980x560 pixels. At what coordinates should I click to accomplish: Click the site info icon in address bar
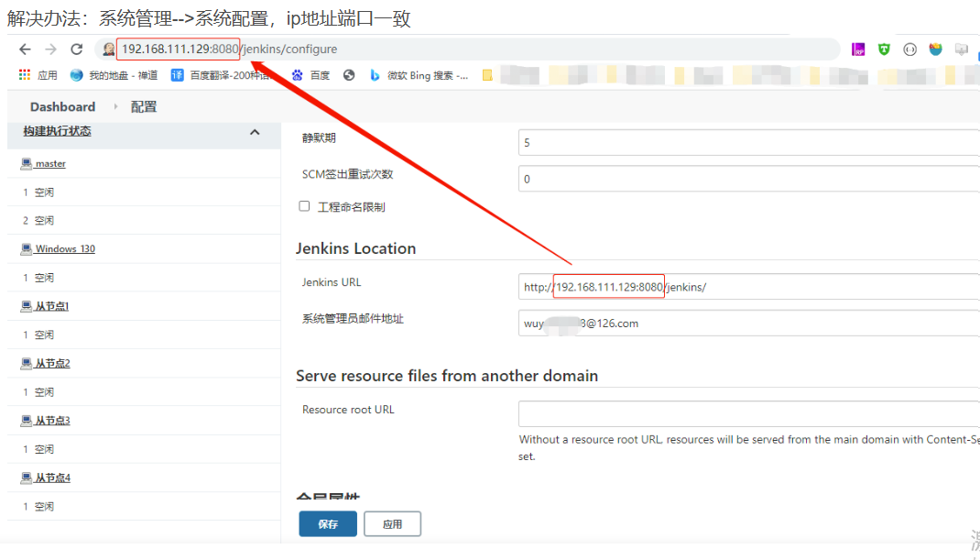click(108, 49)
